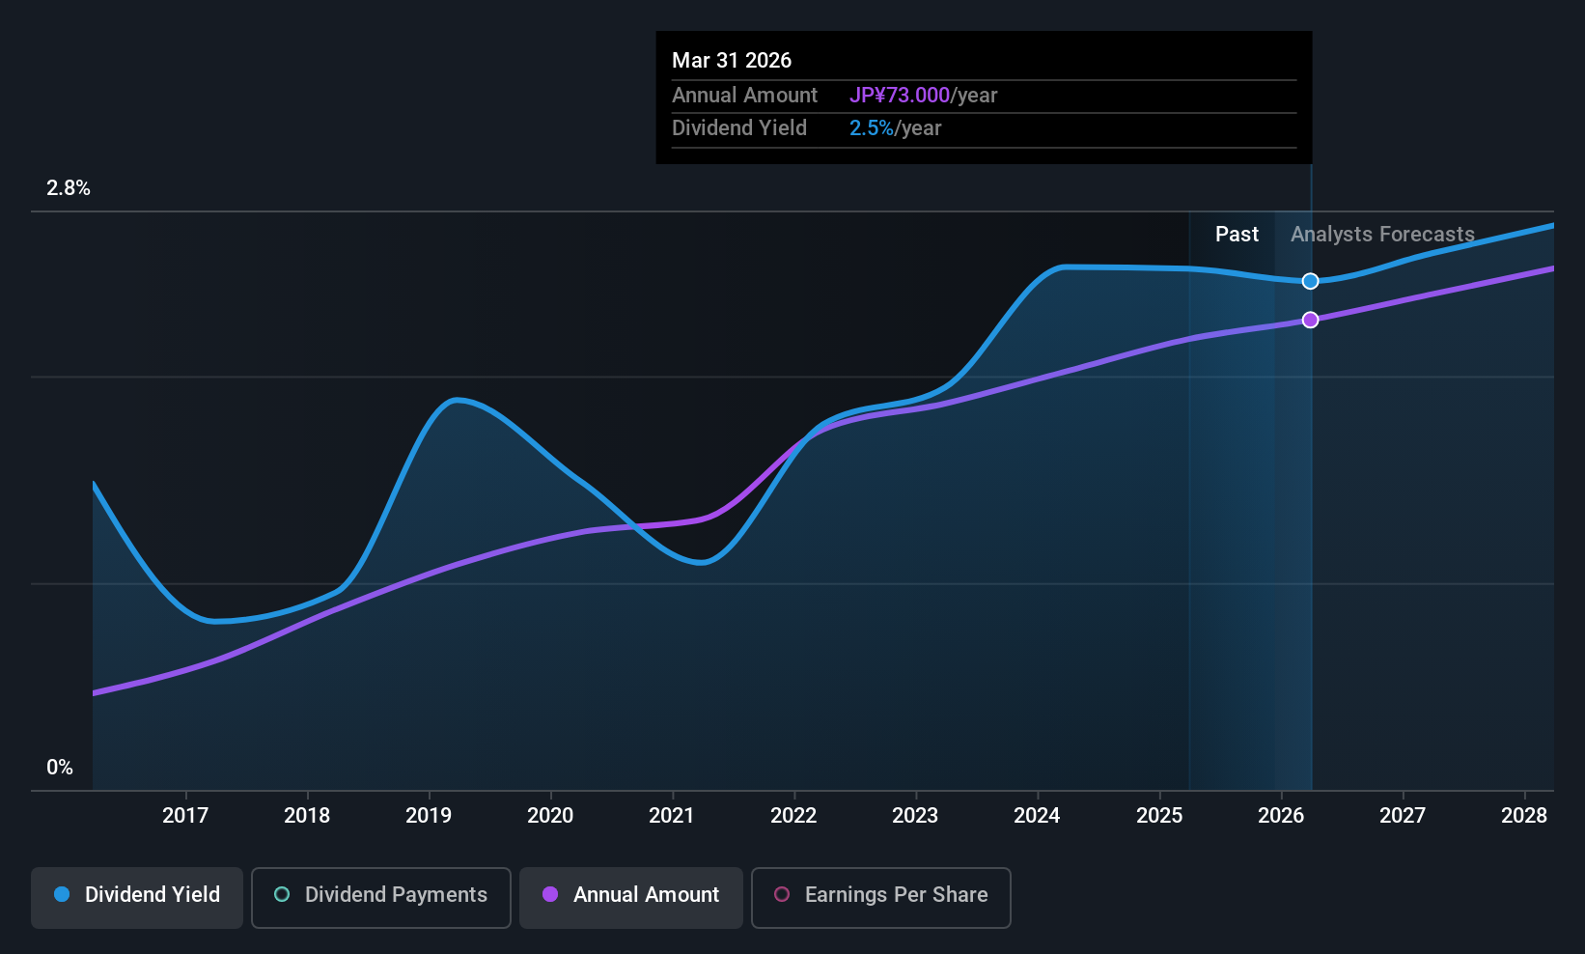The width and height of the screenshot is (1585, 954).
Task: Click the 2020 x-axis year label
Action: 550,816
